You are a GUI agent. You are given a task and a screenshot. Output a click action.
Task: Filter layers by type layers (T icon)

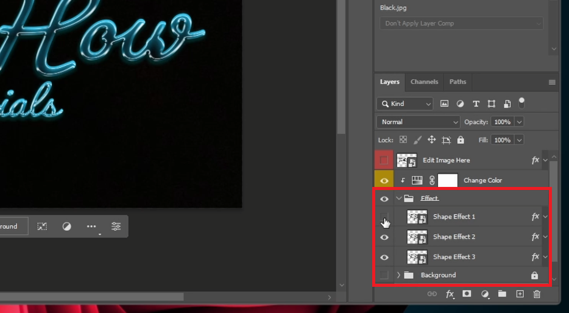click(476, 104)
